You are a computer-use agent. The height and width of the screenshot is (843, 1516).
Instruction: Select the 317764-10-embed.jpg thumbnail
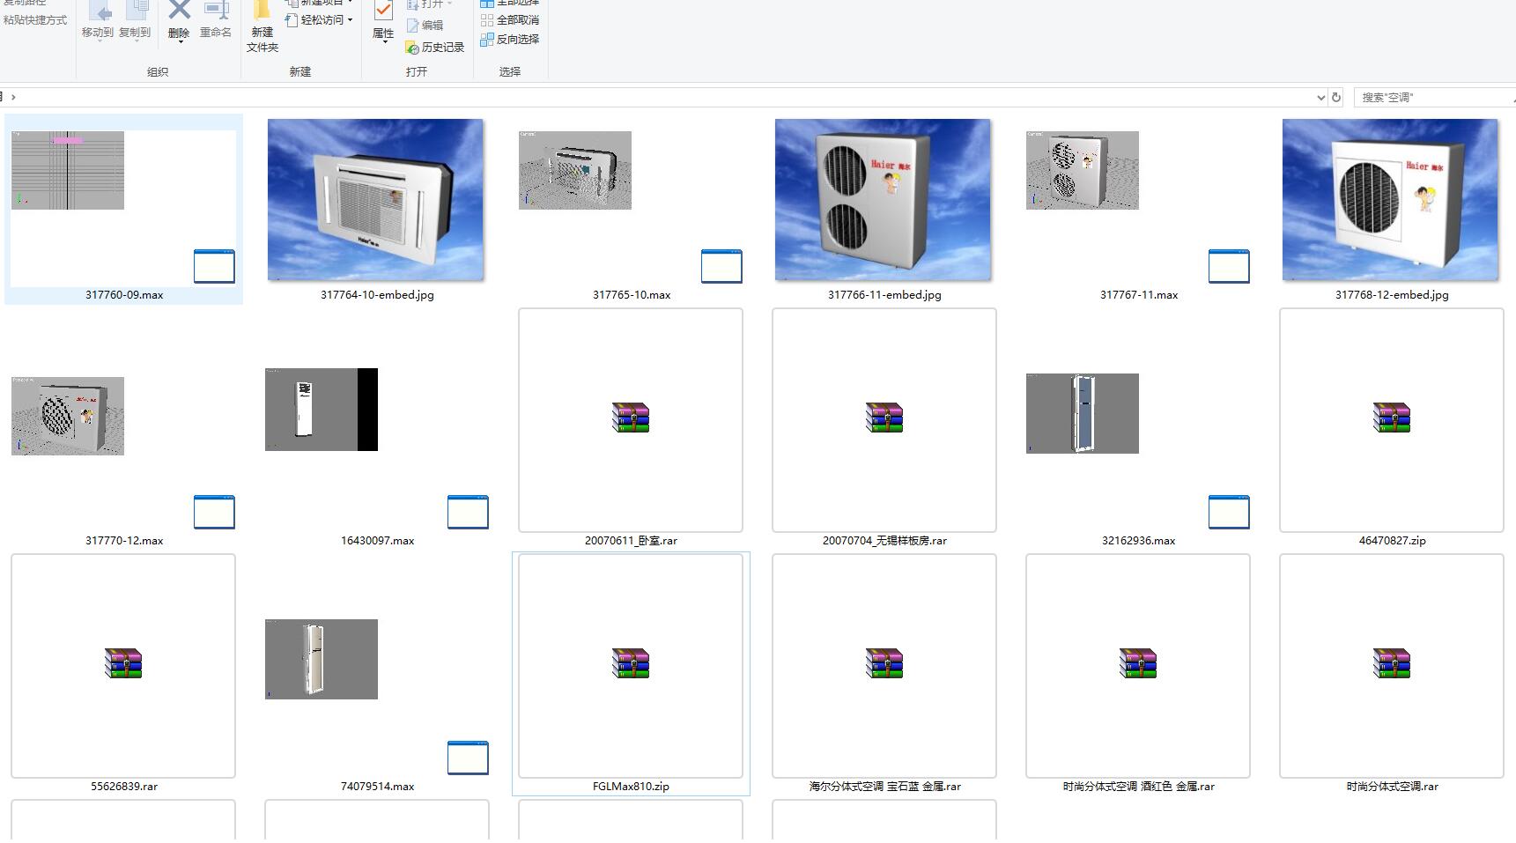tap(376, 200)
